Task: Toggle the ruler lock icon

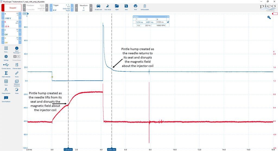Action: (168, 22)
